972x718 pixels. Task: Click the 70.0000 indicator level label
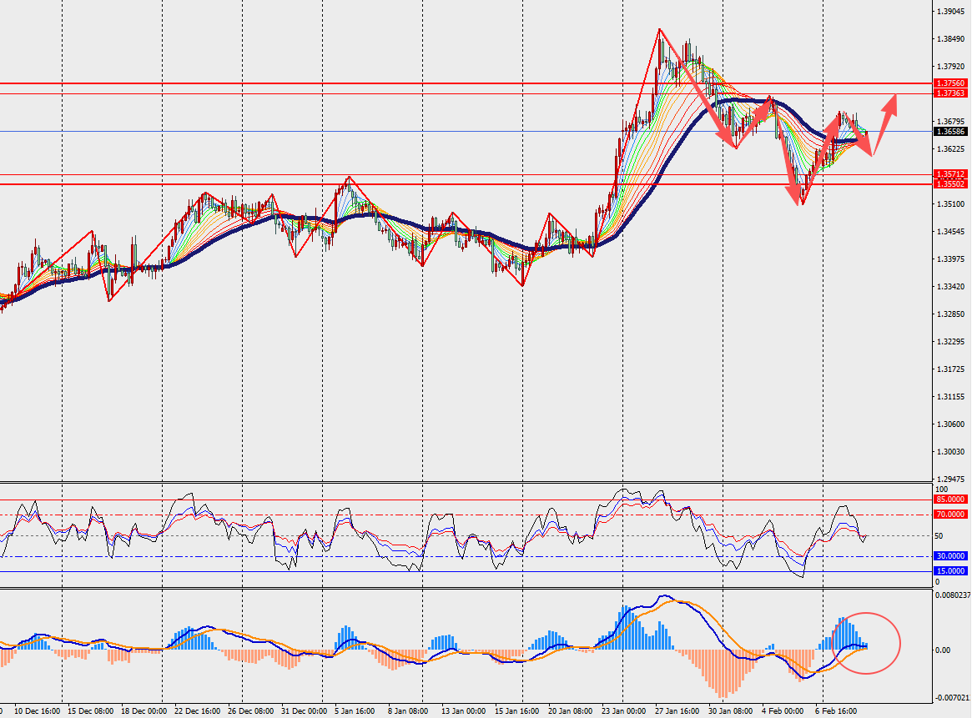[x=950, y=515]
